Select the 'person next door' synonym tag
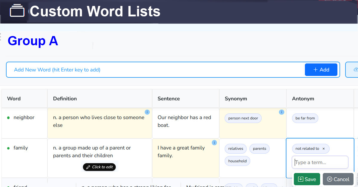 243,118
